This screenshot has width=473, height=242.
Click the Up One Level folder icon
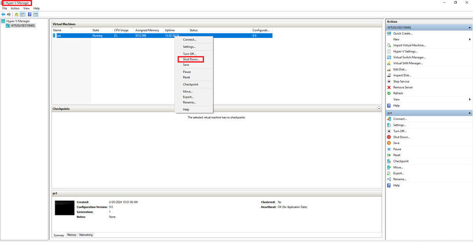16,14
